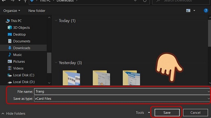Click the New folder button
The image size is (211, 118).
tap(37, 11)
